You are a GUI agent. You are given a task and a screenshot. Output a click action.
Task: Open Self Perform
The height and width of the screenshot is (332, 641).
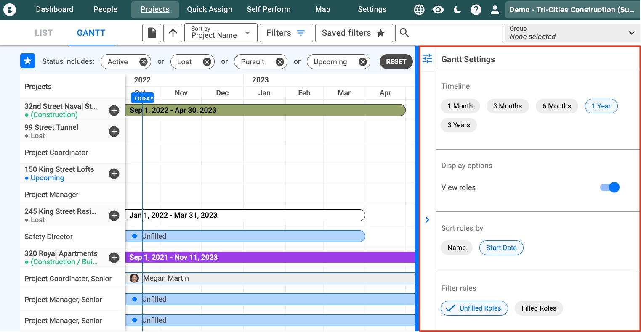[x=269, y=9]
